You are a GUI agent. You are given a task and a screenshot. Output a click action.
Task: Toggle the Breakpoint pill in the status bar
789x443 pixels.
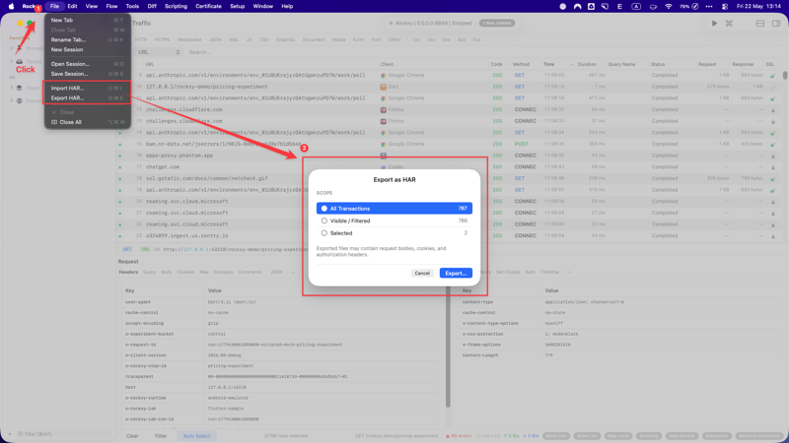717,436
